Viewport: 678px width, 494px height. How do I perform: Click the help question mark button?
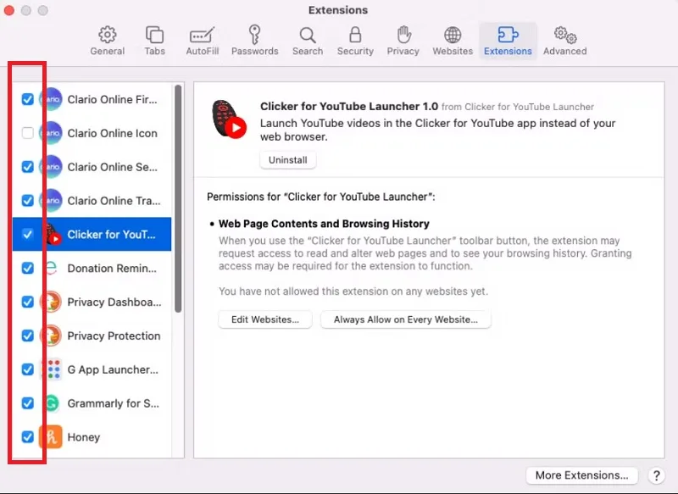click(656, 475)
